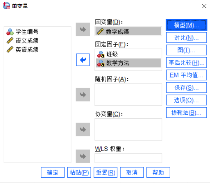Select 数学成绩 in dependent variable box
This screenshot has height=183, width=210.
pos(128,31)
